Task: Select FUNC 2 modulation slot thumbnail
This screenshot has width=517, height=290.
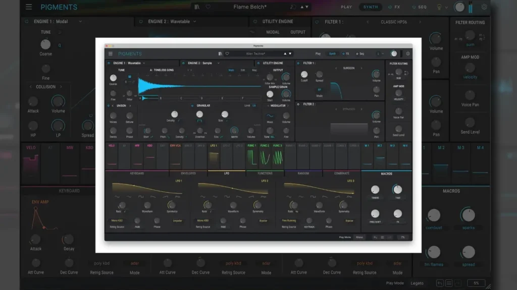Action: (265, 155)
